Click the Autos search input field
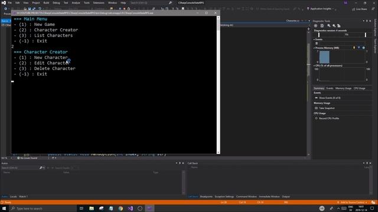This screenshot has height=212, width=378. pos(20,168)
